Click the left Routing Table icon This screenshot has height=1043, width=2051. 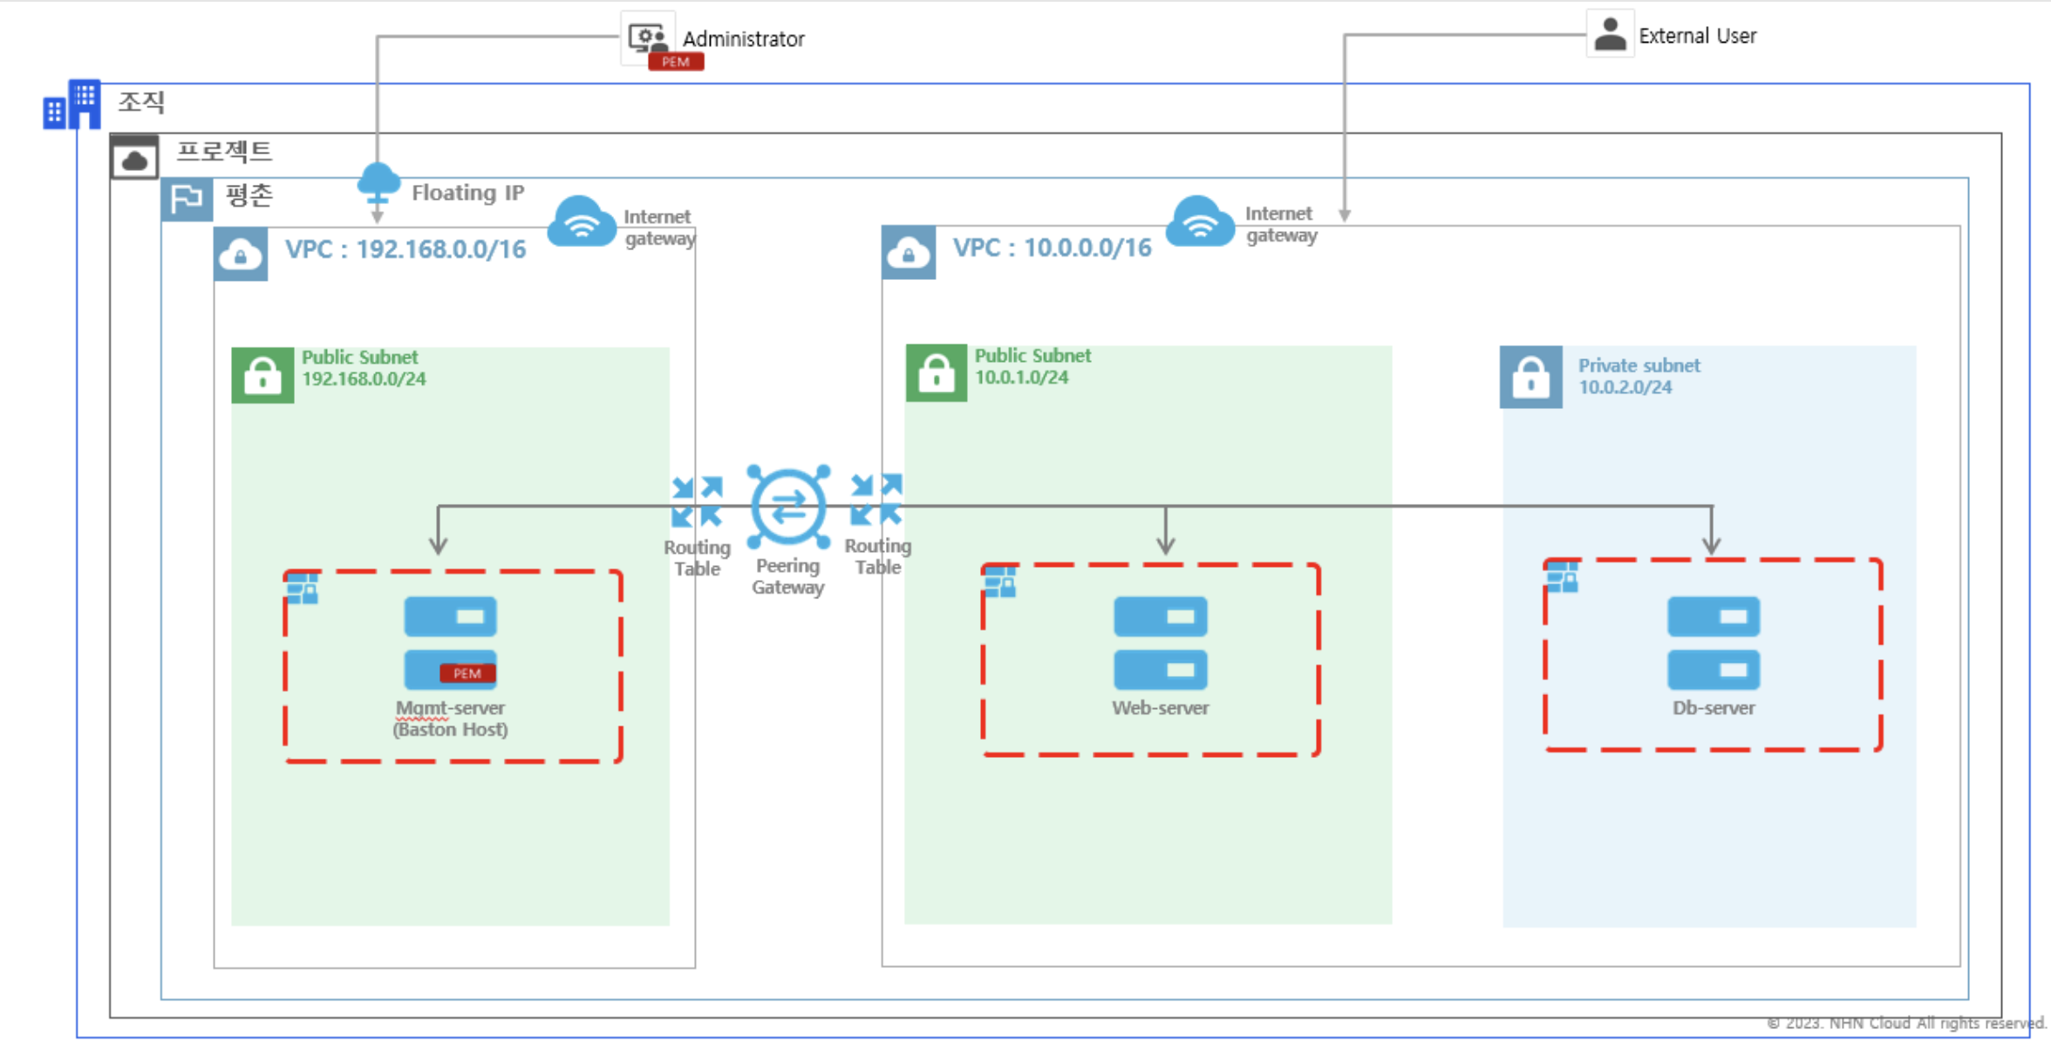(697, 502)
